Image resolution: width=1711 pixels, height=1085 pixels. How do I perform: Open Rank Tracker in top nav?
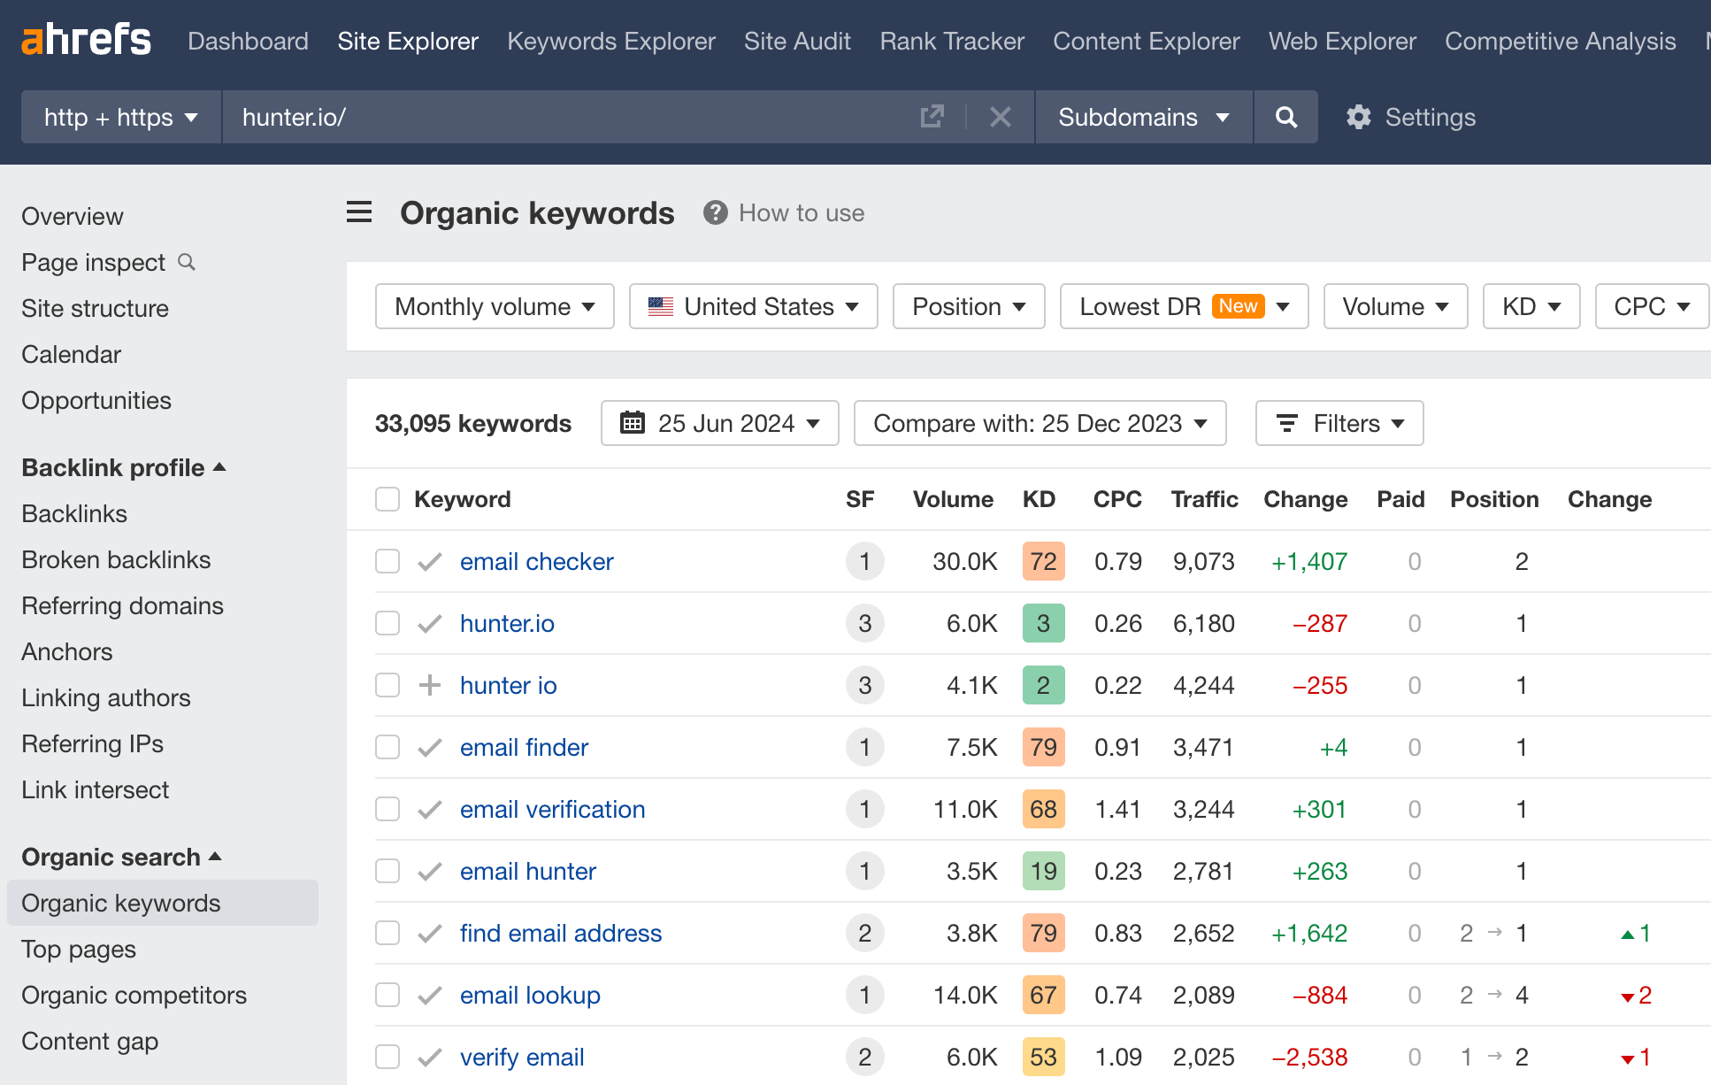click(x=952, y=41)
